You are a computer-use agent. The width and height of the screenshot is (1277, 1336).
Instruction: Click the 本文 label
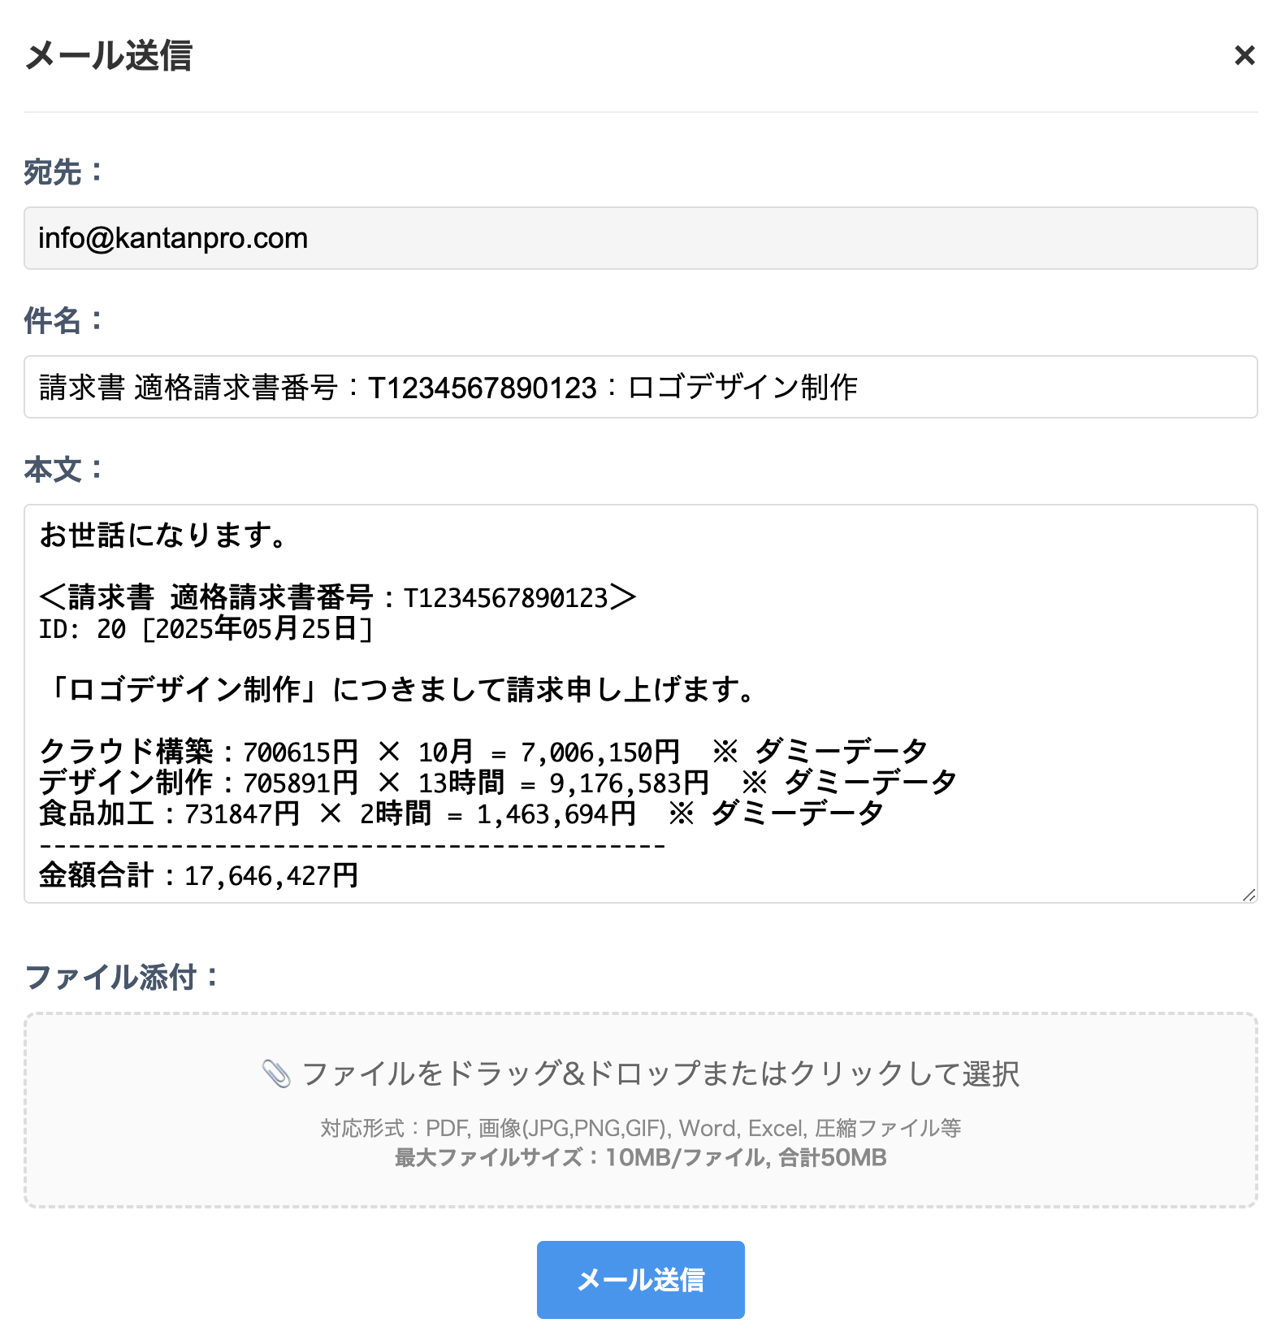[x=63, y=470]
